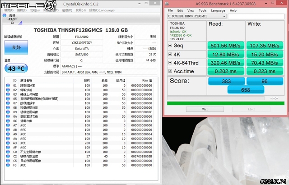Open the Tools menu in AS SSD Benchmark

tap(203, 10)
